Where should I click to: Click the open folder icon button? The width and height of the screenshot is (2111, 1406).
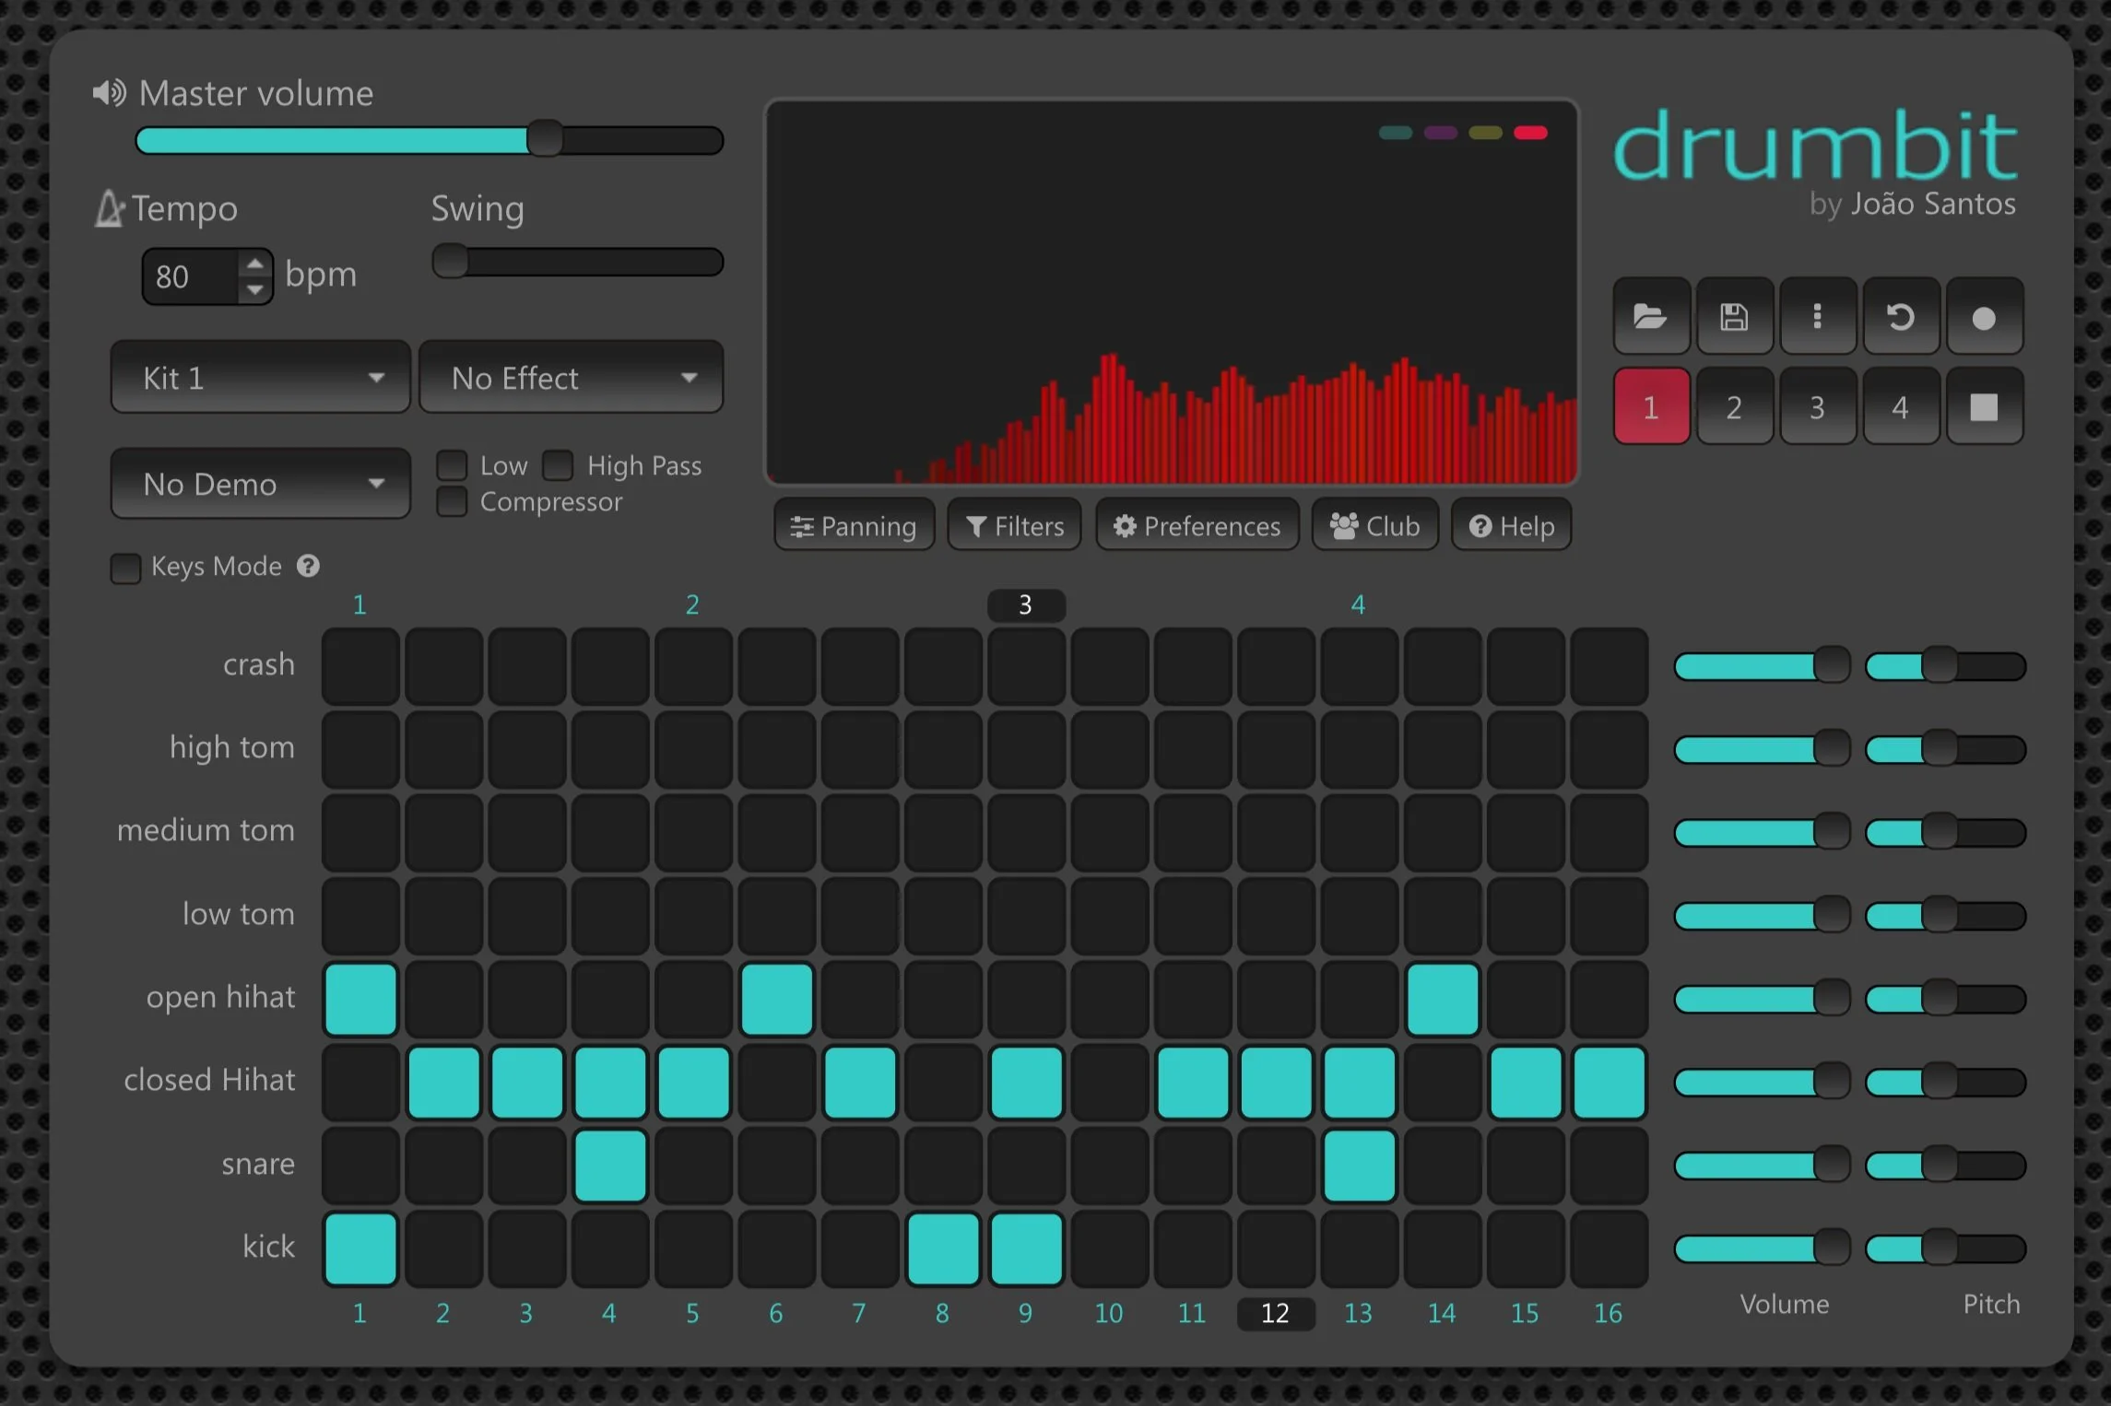pyautogui.click(x=1650, y=317)
